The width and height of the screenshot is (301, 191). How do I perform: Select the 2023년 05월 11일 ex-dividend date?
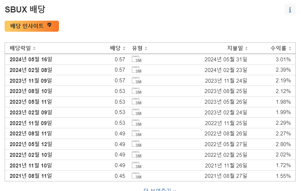tap(31, 102)
